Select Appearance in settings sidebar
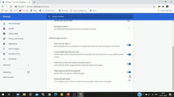The width and height of the screenshot is (174, 97). 13,44
